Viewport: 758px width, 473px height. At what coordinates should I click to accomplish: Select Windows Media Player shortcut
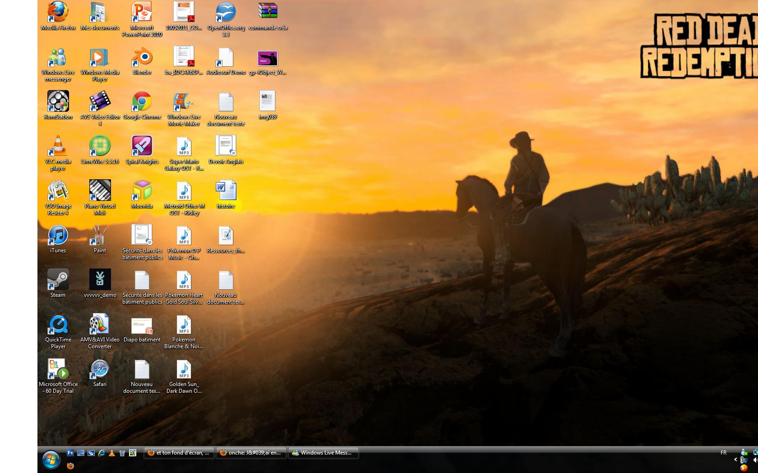[x=100, y=64]
